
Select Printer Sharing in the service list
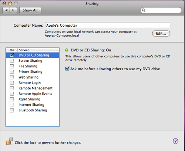33,72
